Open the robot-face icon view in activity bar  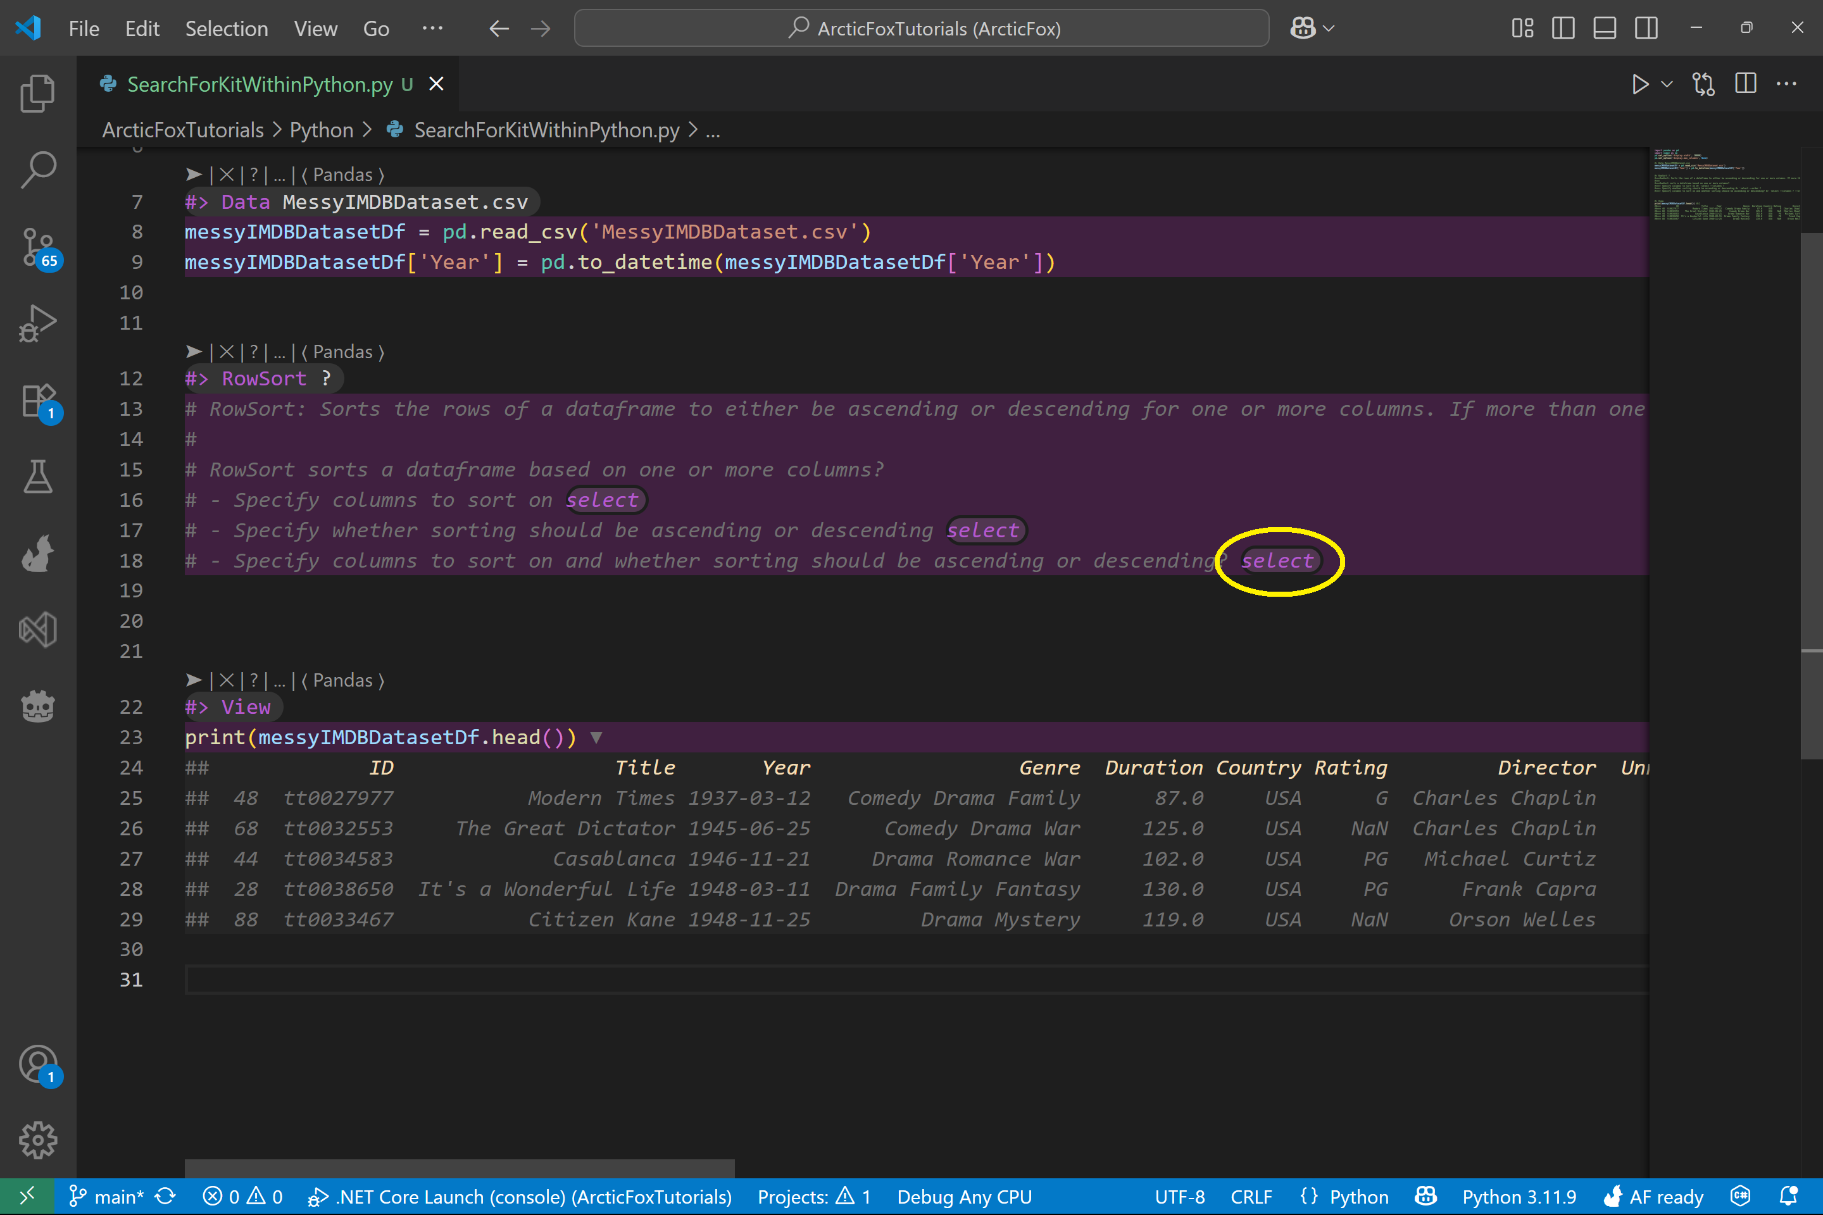click(37, 707)
